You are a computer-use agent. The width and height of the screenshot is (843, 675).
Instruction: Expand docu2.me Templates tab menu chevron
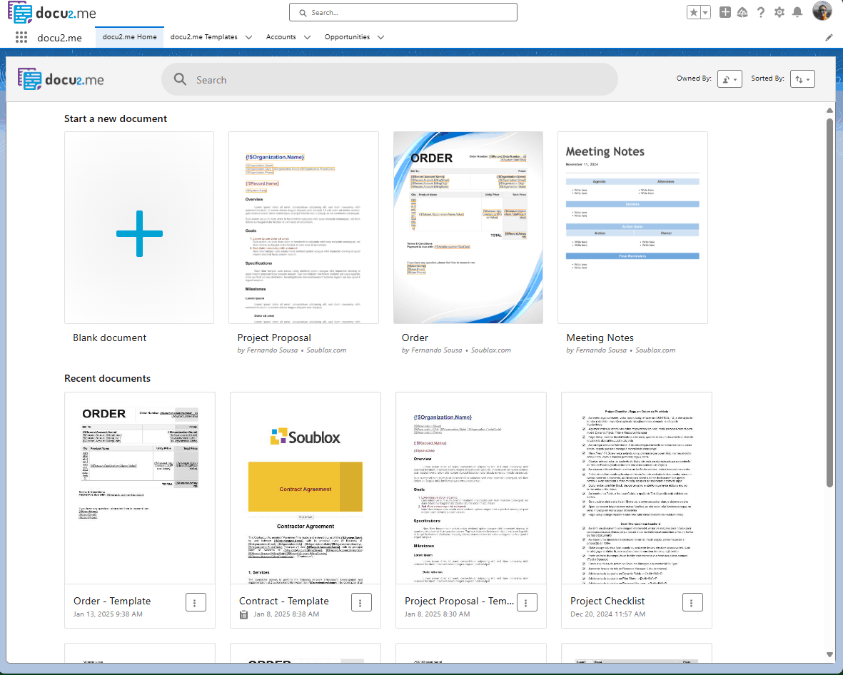(248, 37)
